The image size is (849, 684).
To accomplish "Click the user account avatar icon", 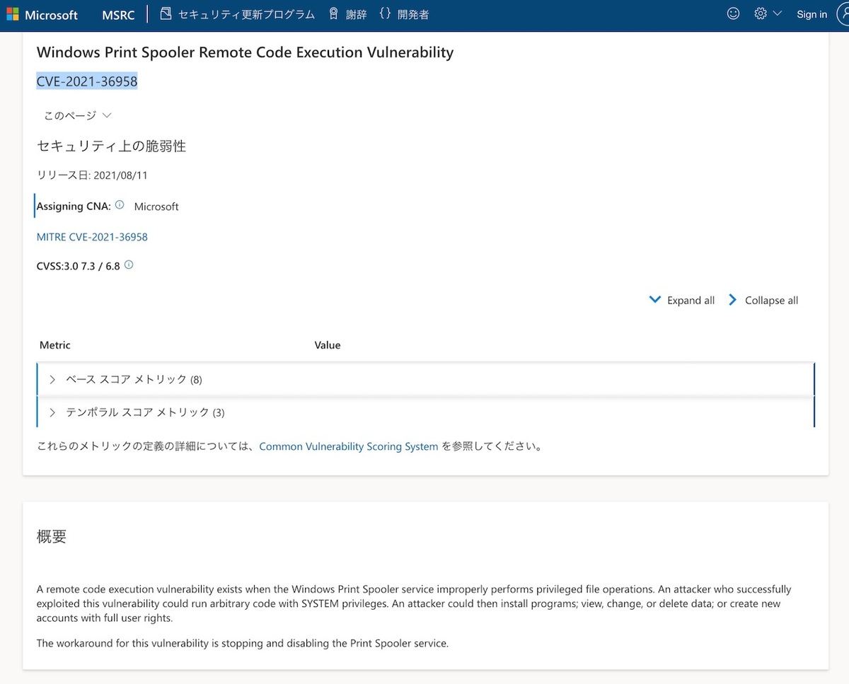I will [x=843, y=14].
